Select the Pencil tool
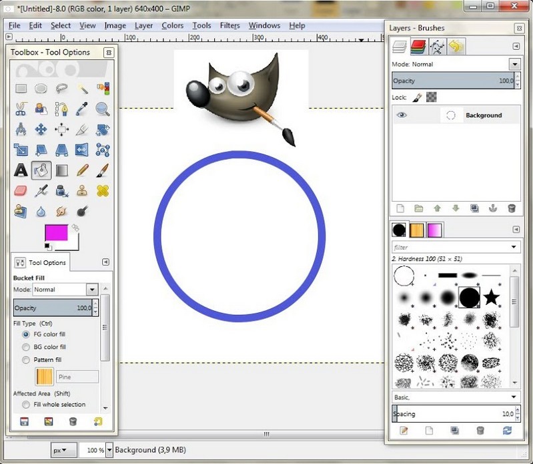 point(82,170)
